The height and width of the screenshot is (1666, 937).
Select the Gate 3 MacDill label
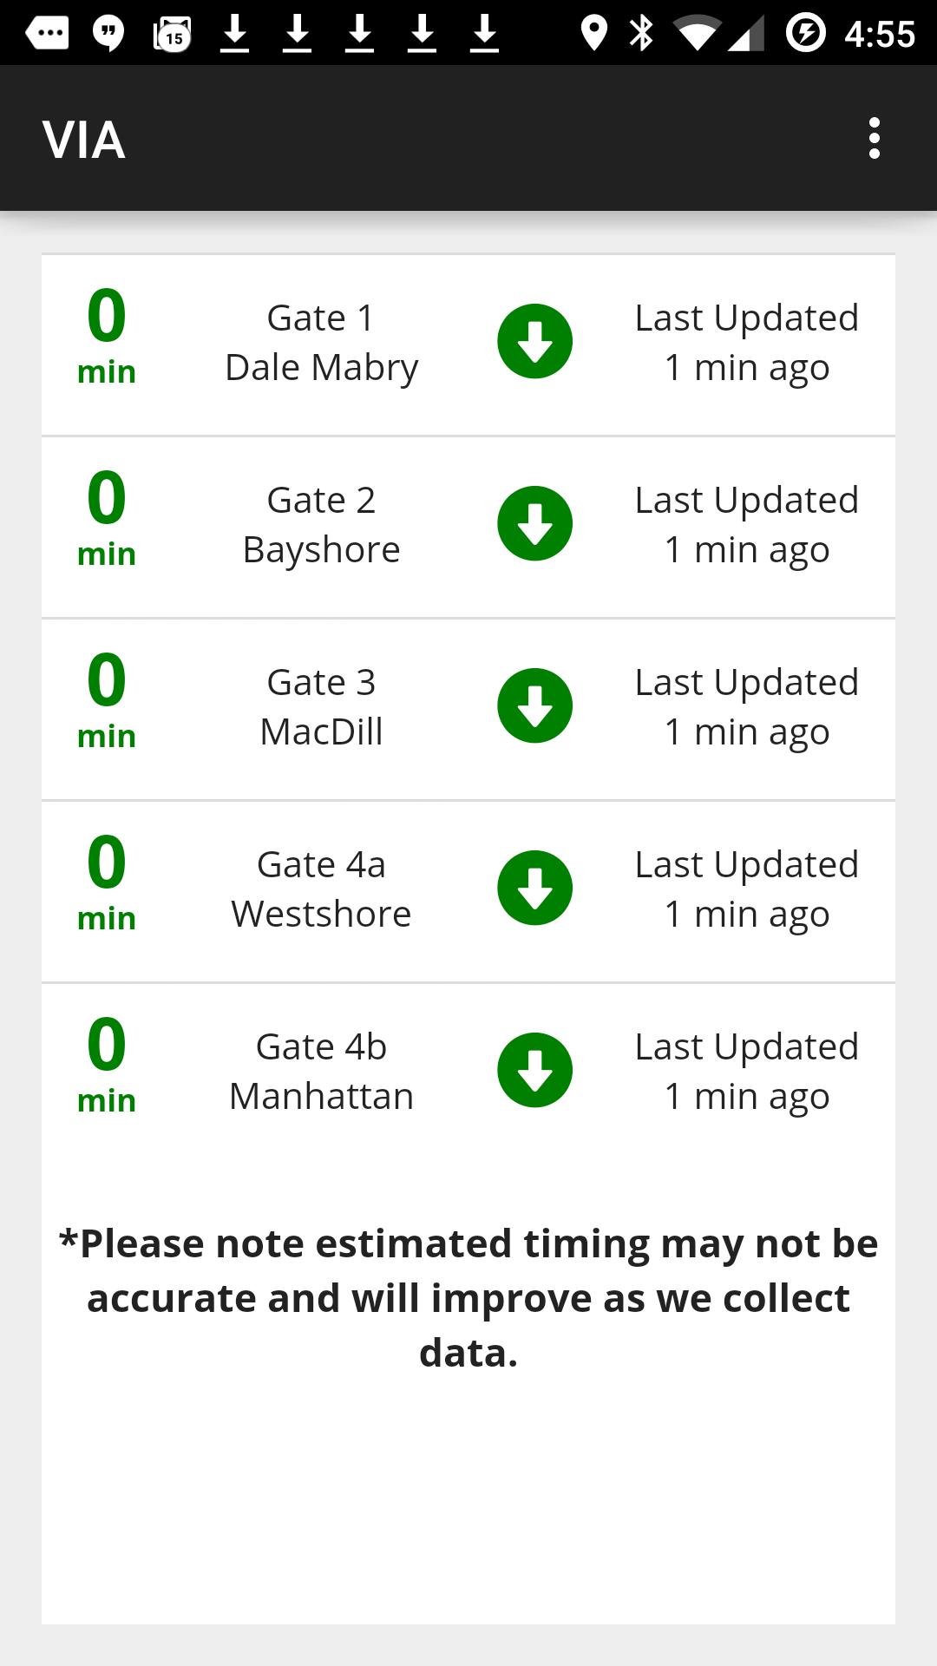tap(321, 707)
